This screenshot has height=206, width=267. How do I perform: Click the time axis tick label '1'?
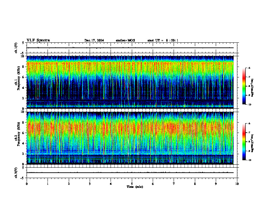coord(48,184)
